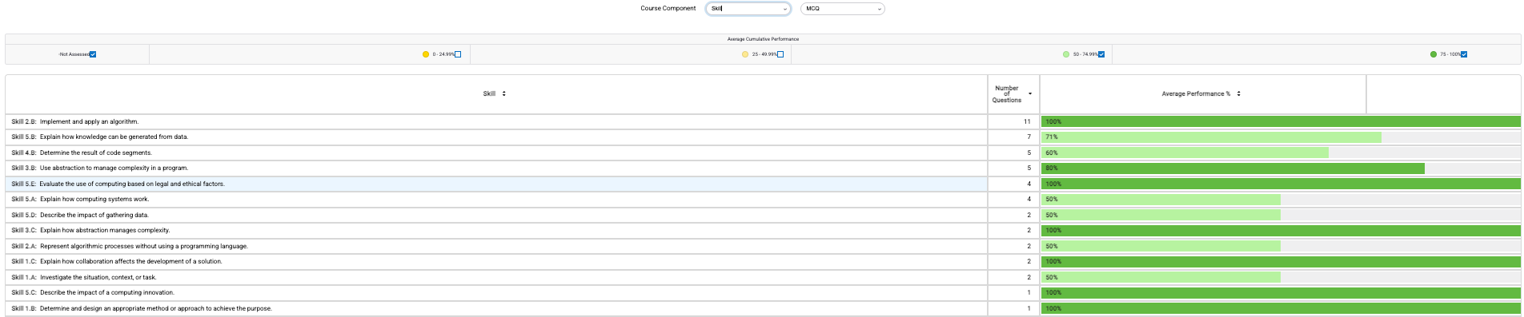Select Skill 5.A Explain how computing systems work
This screenshot has width=1524, height=317.
(x=496, y=200)
